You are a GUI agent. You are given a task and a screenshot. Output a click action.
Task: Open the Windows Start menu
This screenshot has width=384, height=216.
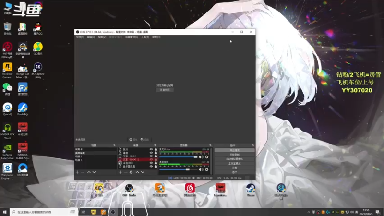[x=5, y=212]
